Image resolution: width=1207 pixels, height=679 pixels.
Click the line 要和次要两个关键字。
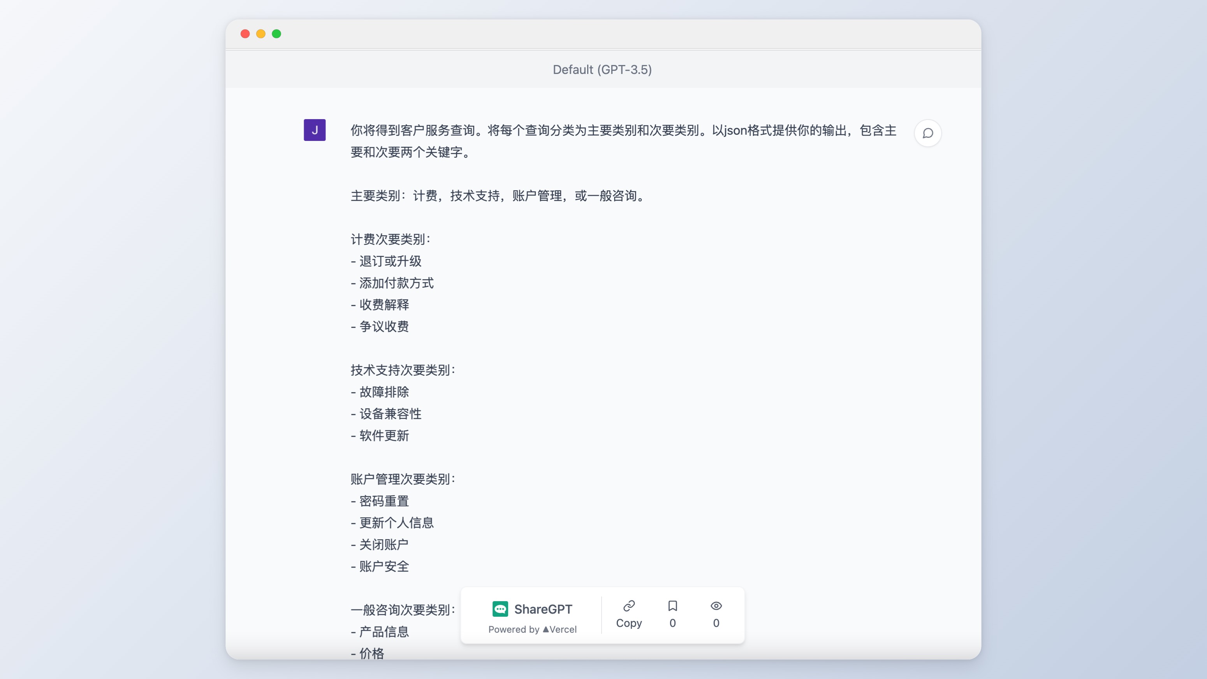point(411,152)
